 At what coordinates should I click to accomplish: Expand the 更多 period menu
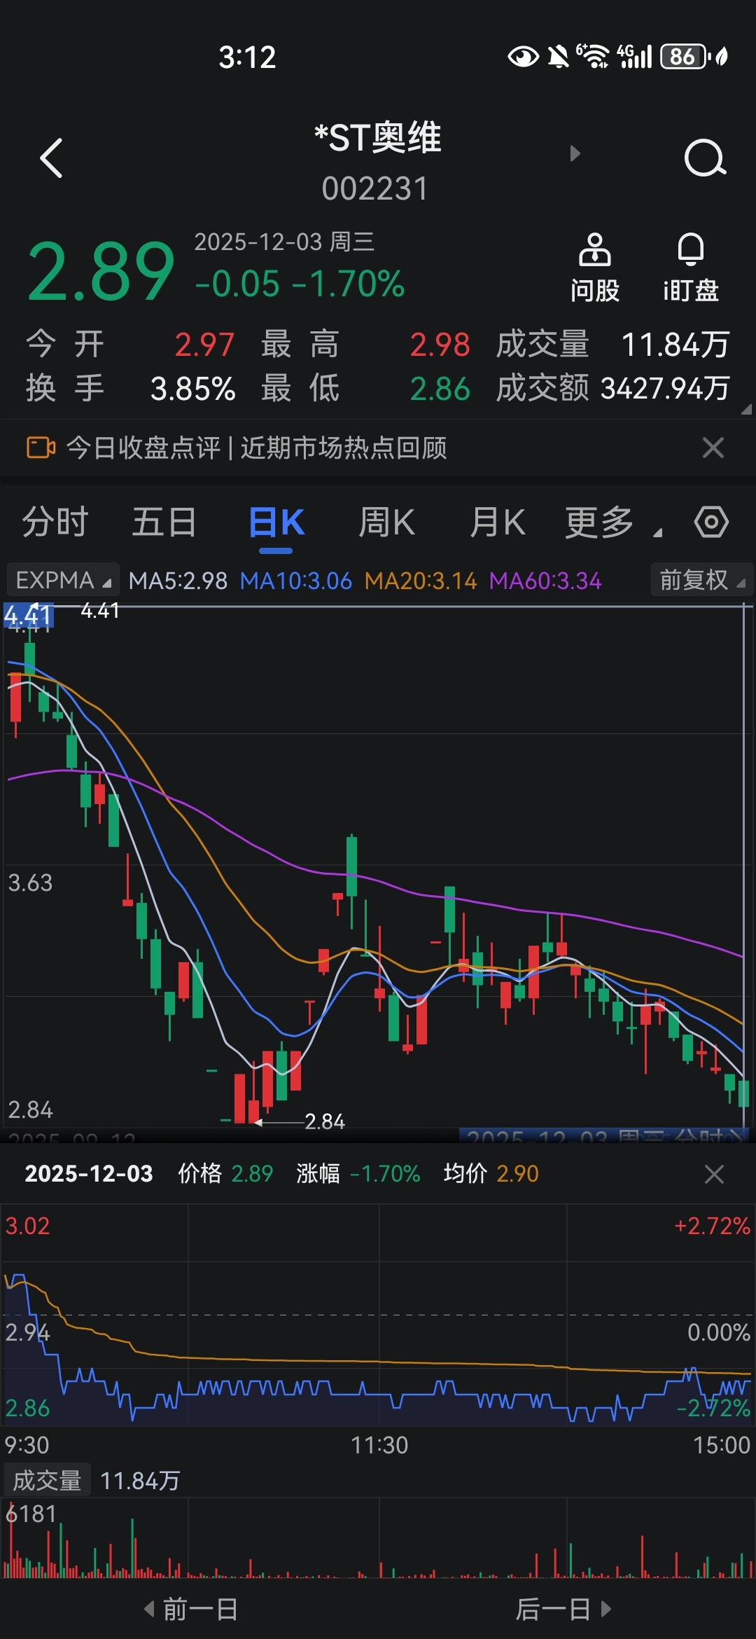[613, 523]
